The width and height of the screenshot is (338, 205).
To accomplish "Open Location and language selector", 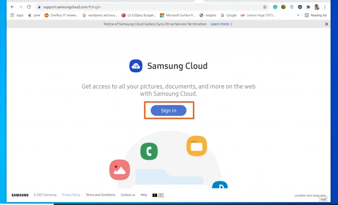I will [310, 195].
